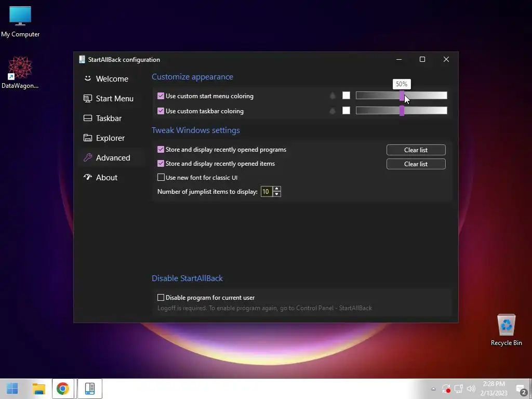Image resolution: width=532 pixels, height=399 pixels.
Task: Open the Windows Start button
Action: click(x=12, y=389)
